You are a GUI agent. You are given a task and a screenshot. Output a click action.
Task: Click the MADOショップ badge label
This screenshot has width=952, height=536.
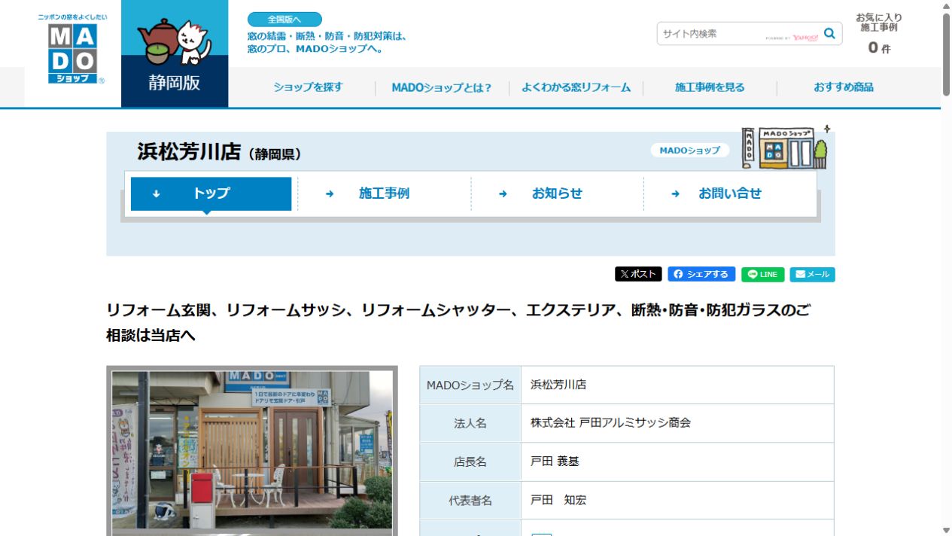pos(689,151)
